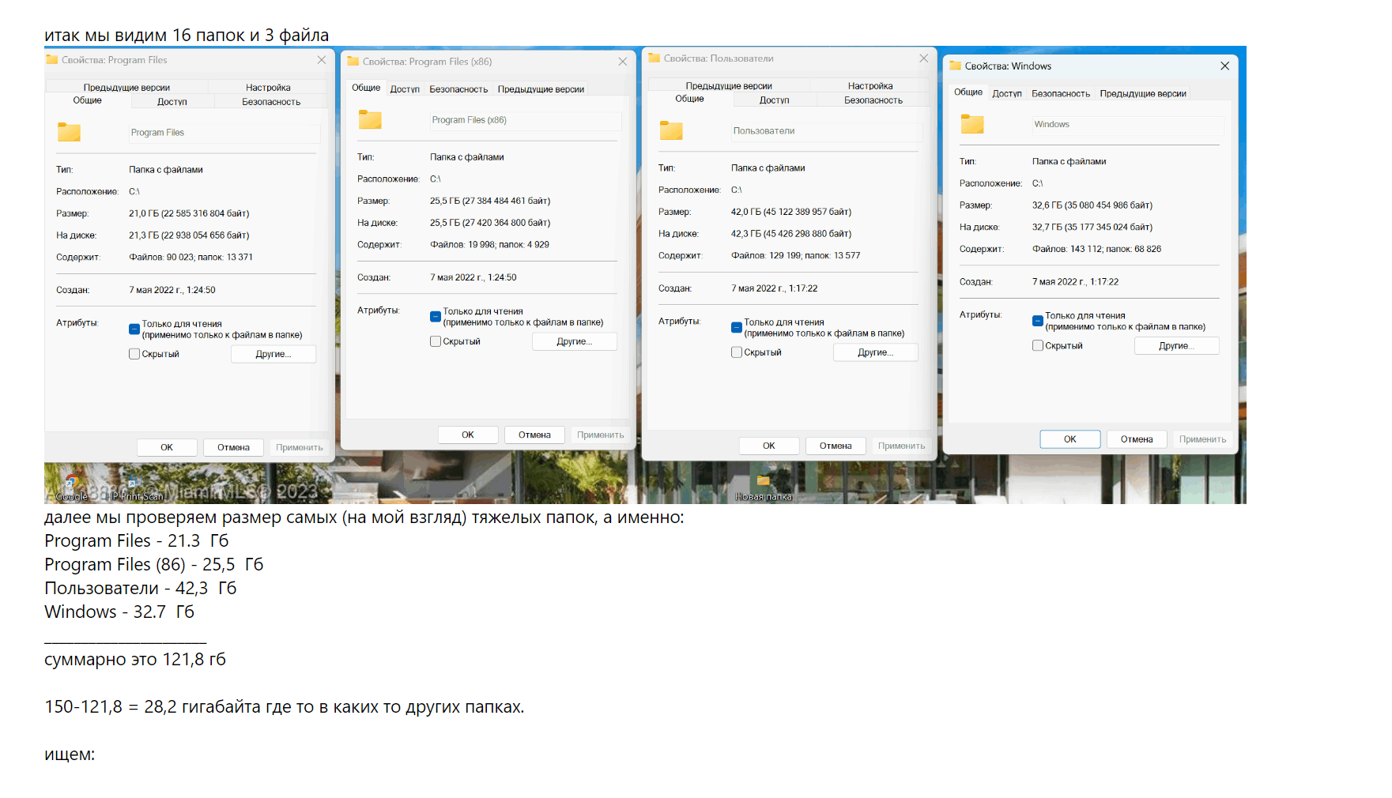Toggle Только для чтения in Program Files (x86) dialog
Viewport: 1392px width, 798px height.
[436, 317]
